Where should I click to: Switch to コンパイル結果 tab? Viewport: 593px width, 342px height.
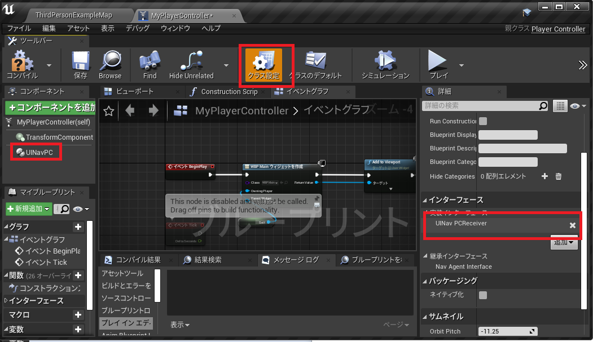138,260
